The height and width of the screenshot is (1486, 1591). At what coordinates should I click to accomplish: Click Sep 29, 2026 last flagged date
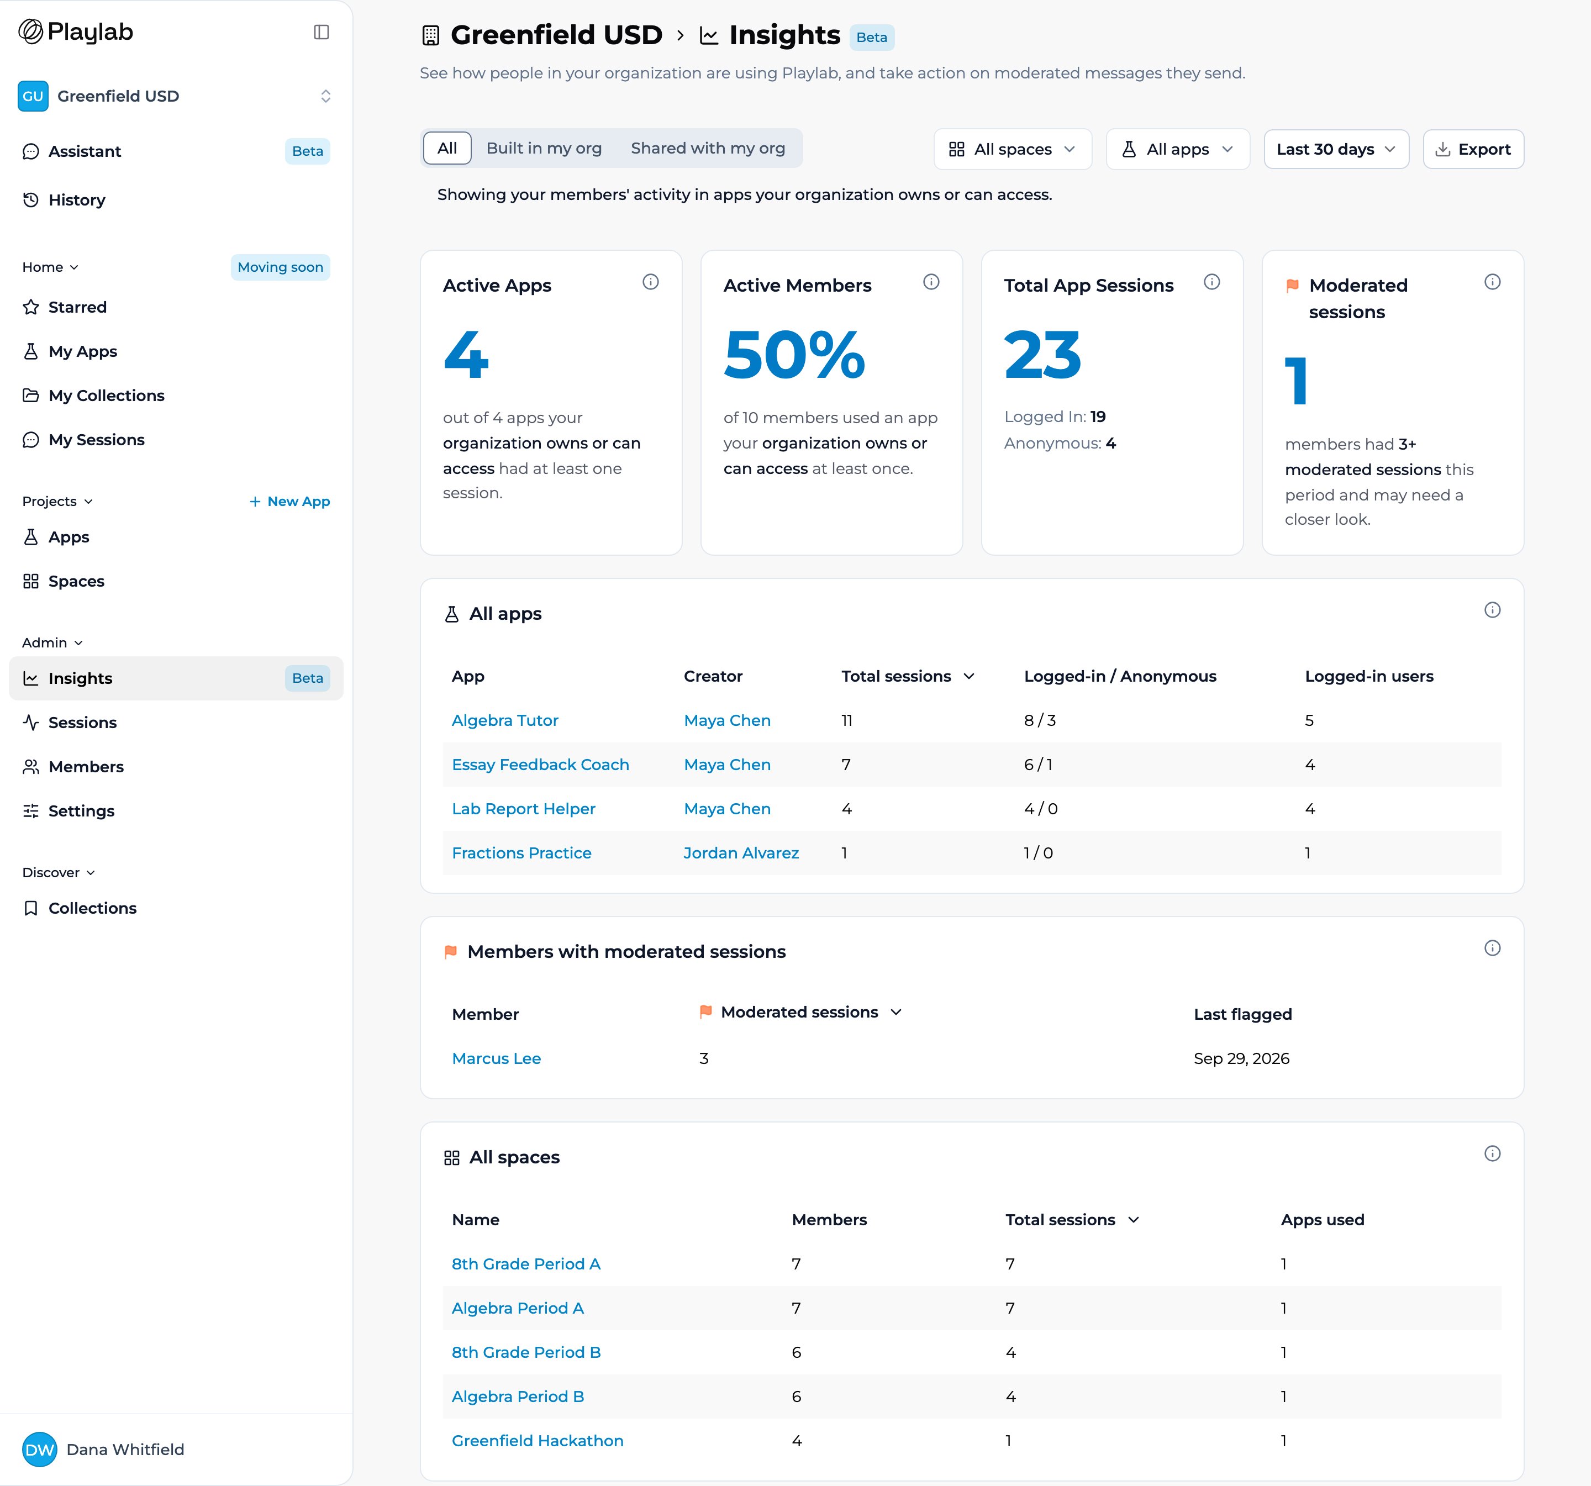click(x=1241, y=1058)
